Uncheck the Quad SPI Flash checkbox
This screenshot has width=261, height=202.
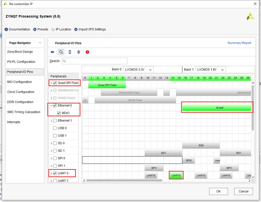(55, 83)
